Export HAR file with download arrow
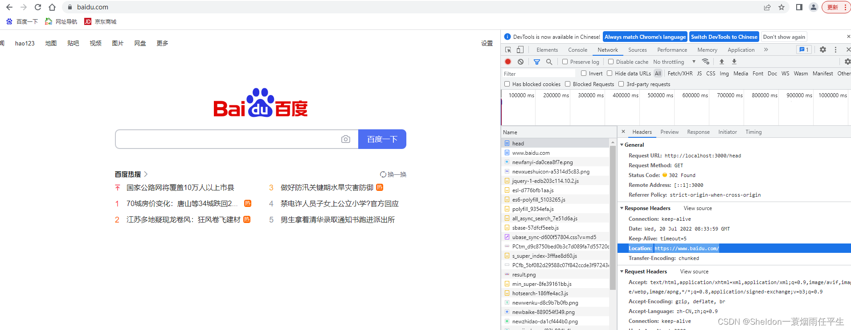851x330 pixels. point(734,62)
